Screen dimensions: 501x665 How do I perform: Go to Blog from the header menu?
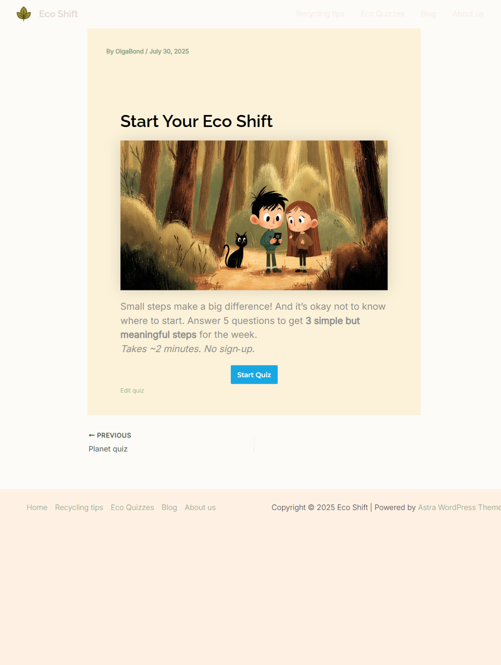(x=428, y=14)
